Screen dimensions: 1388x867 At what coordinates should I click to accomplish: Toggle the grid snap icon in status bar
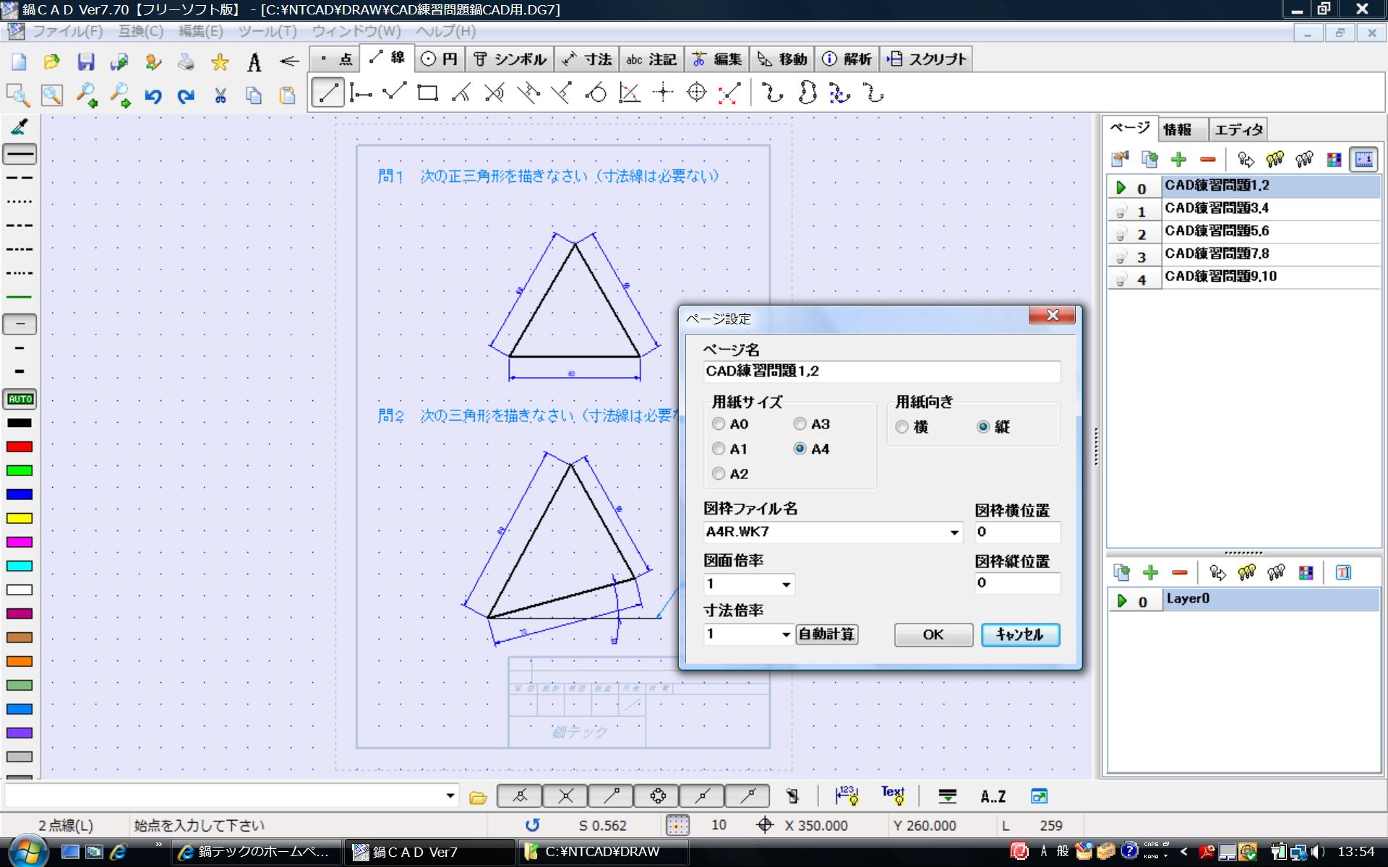pyautogui.click(x=677, y=825)
